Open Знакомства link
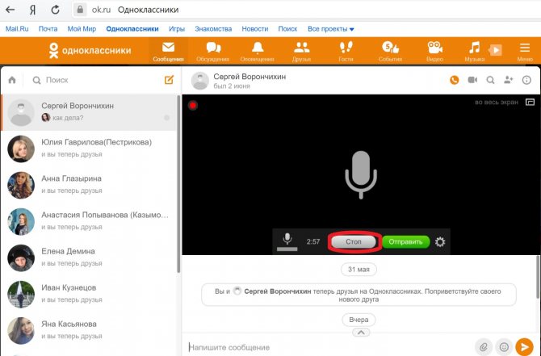541x356 pixels. point(213,29)
